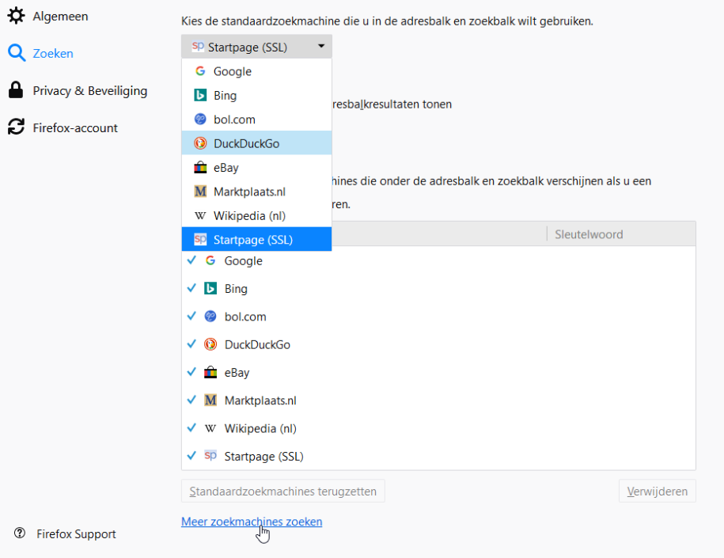Open the Meer zoekmachines zoeken link

click(x=252, y=522)
